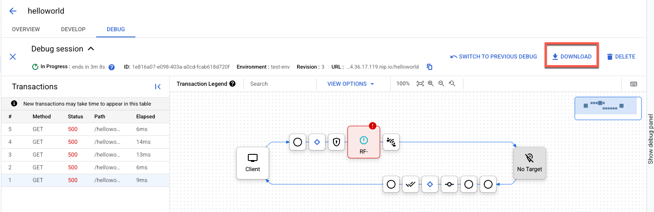Screen dimensions: 654x212
Task: Switch to the DEVELOP tab
Action: coord(73,29)
